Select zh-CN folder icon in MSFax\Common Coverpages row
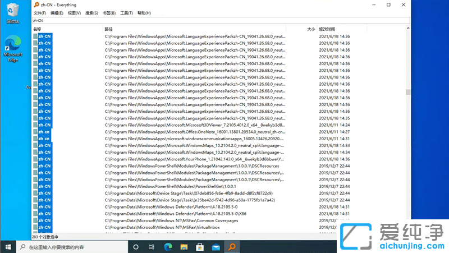 [35, 220]
